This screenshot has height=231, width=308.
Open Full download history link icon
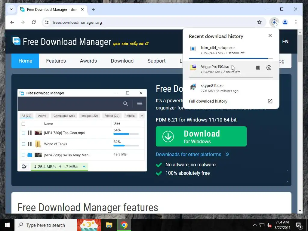click(270, 101)
